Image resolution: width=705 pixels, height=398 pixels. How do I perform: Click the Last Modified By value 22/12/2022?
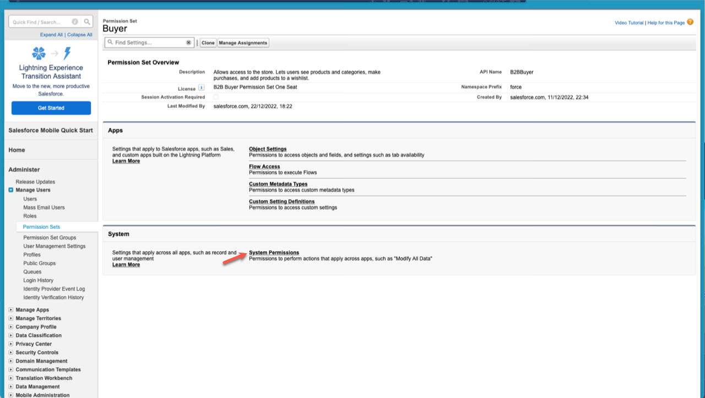[x=253, y=106]
